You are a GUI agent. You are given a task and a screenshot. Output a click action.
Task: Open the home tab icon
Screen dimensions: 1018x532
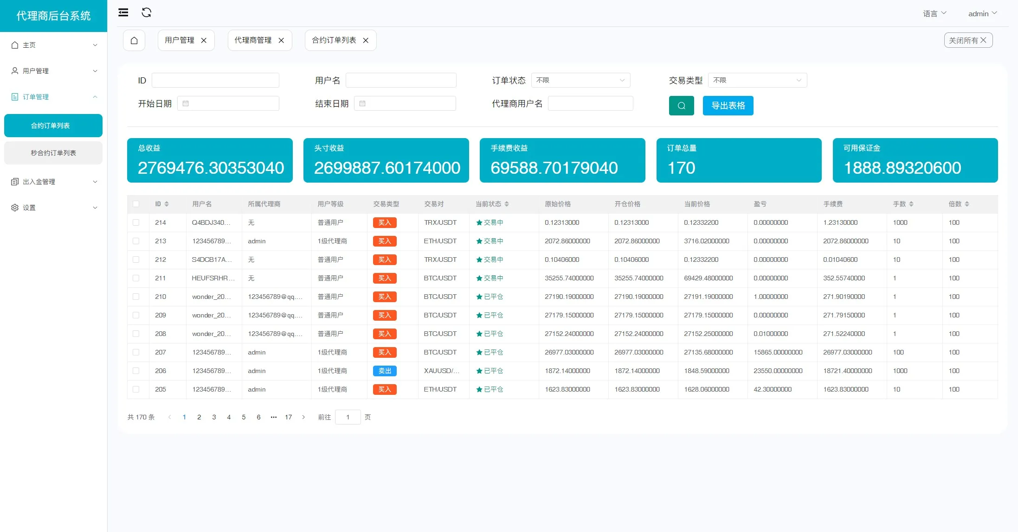(134, 40)
